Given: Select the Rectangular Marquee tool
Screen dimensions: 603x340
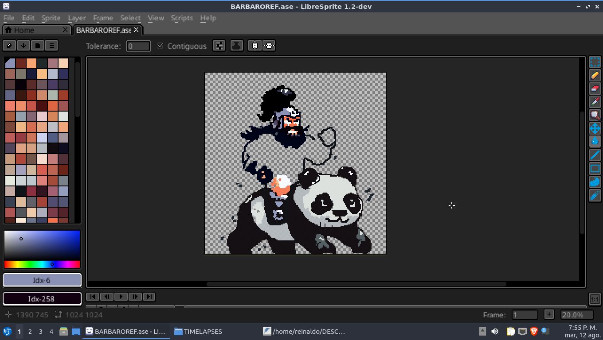Looking at the screenshot, I should tap(595, 62).
